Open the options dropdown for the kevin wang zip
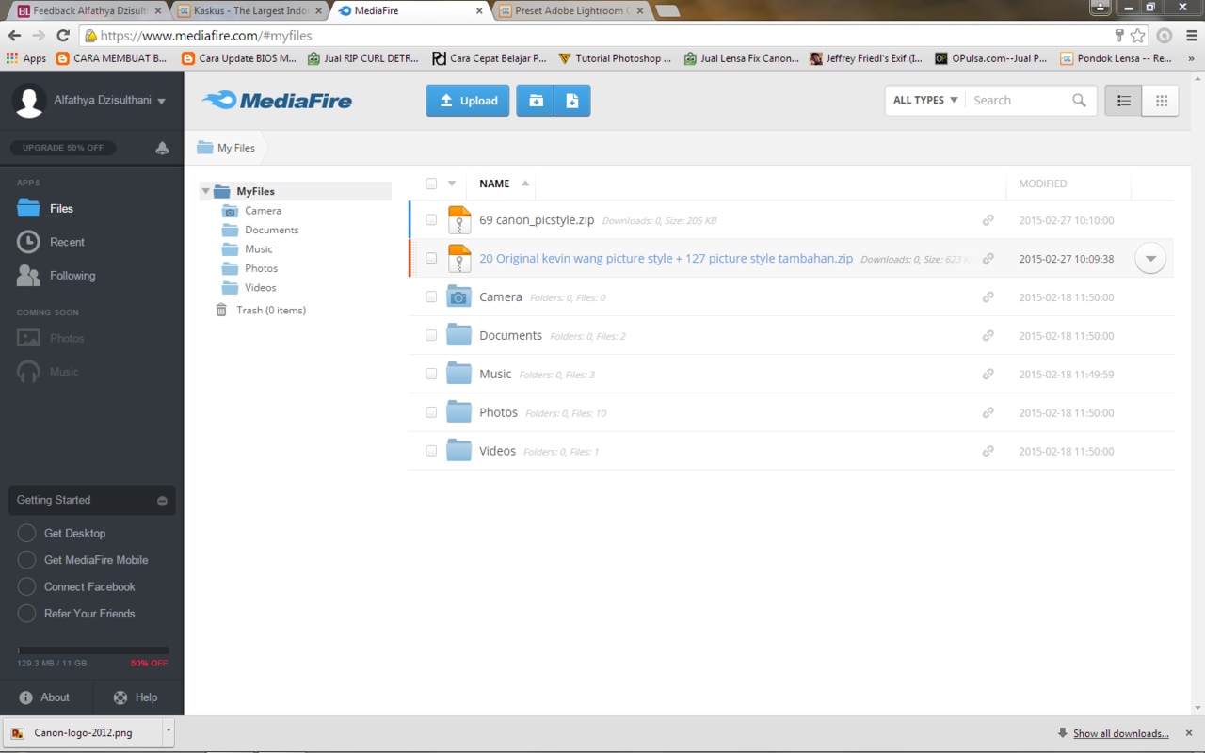 pyautogui.click(x=1150, y=258)
